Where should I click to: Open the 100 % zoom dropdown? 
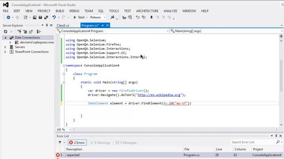[x=70, y=129]
